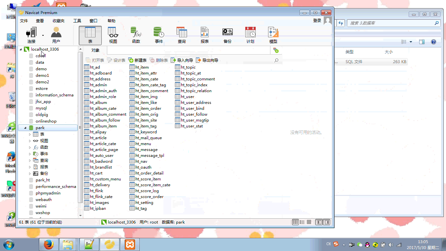Open the Function f(x) toolbar icon
The image size is (446, 251).
coord(136,35)
